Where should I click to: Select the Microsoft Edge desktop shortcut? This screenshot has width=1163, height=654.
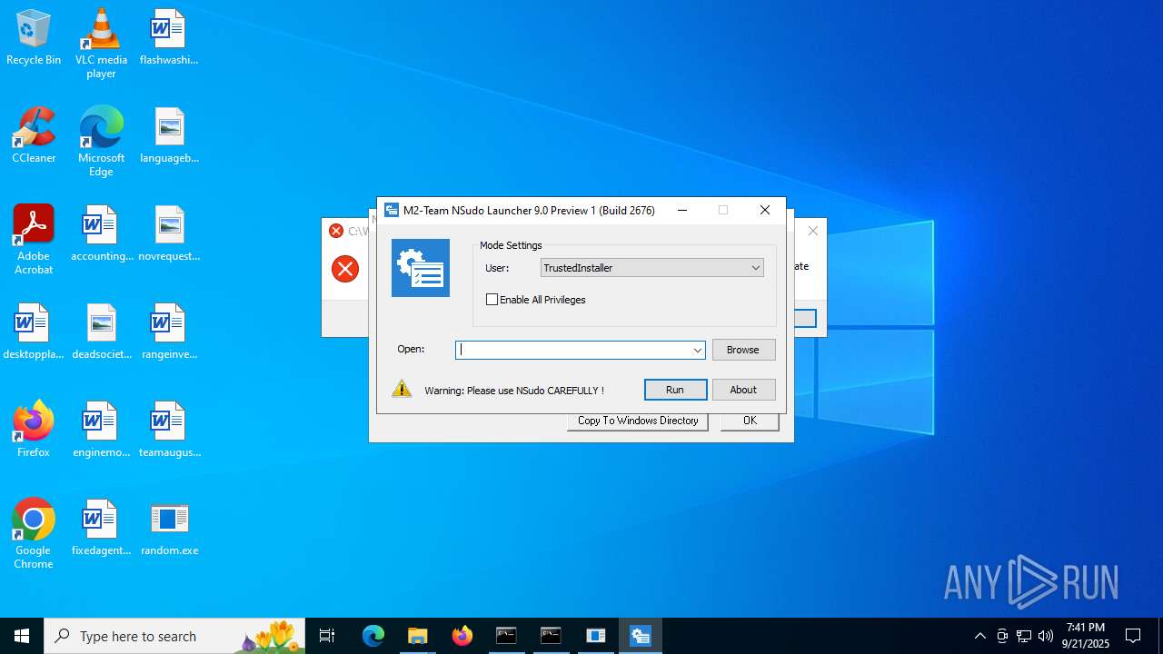pos(101,141)
